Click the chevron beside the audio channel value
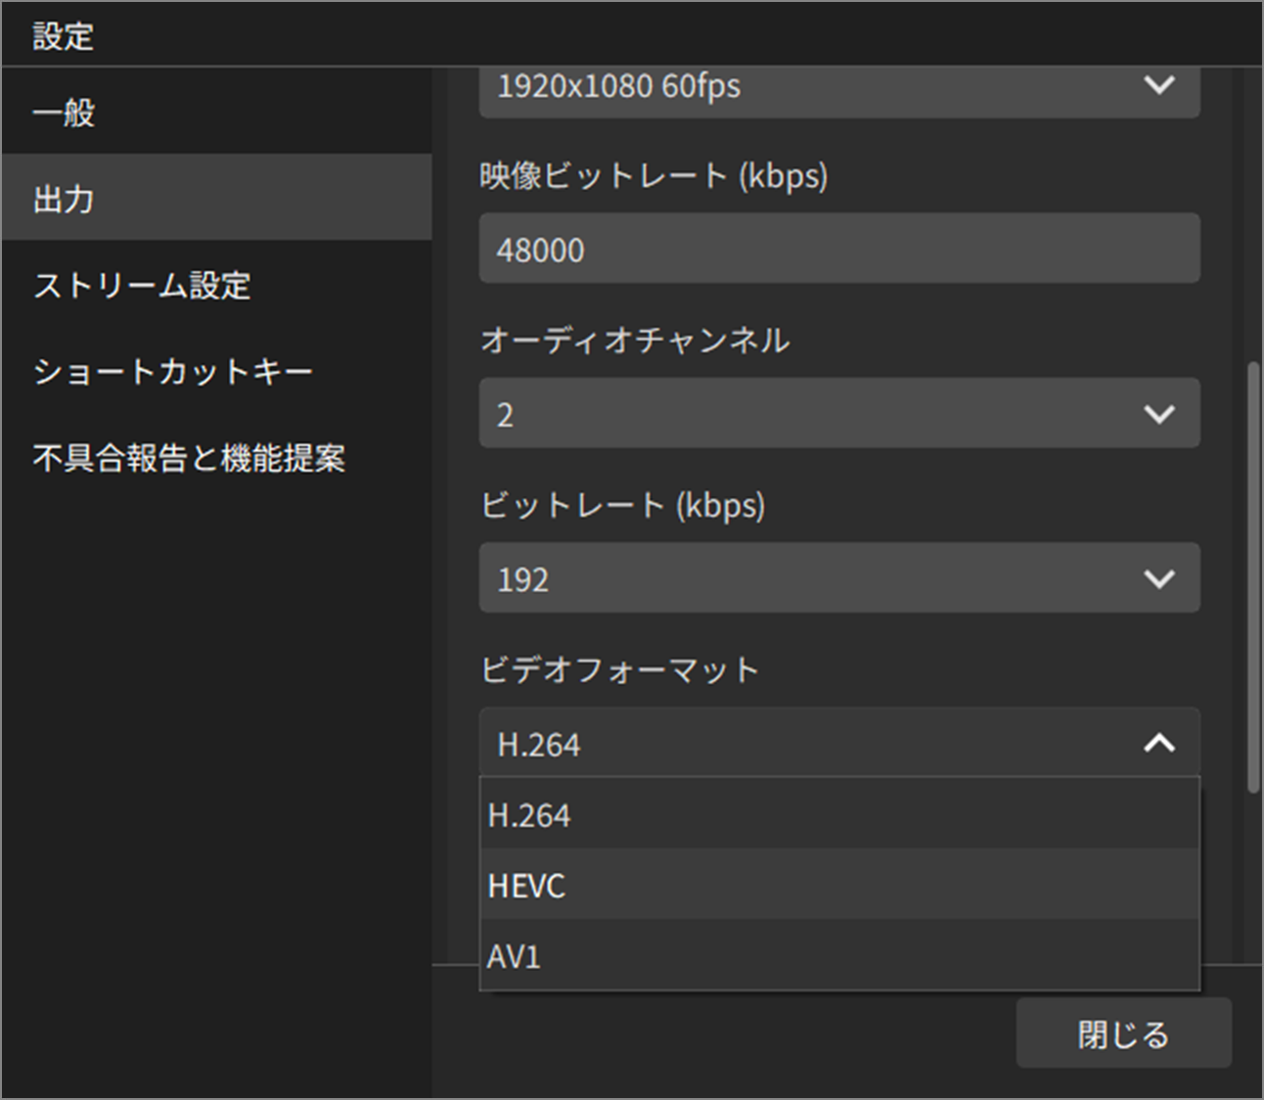This screenshot has width=1264, height=1100. (1159, 412)
